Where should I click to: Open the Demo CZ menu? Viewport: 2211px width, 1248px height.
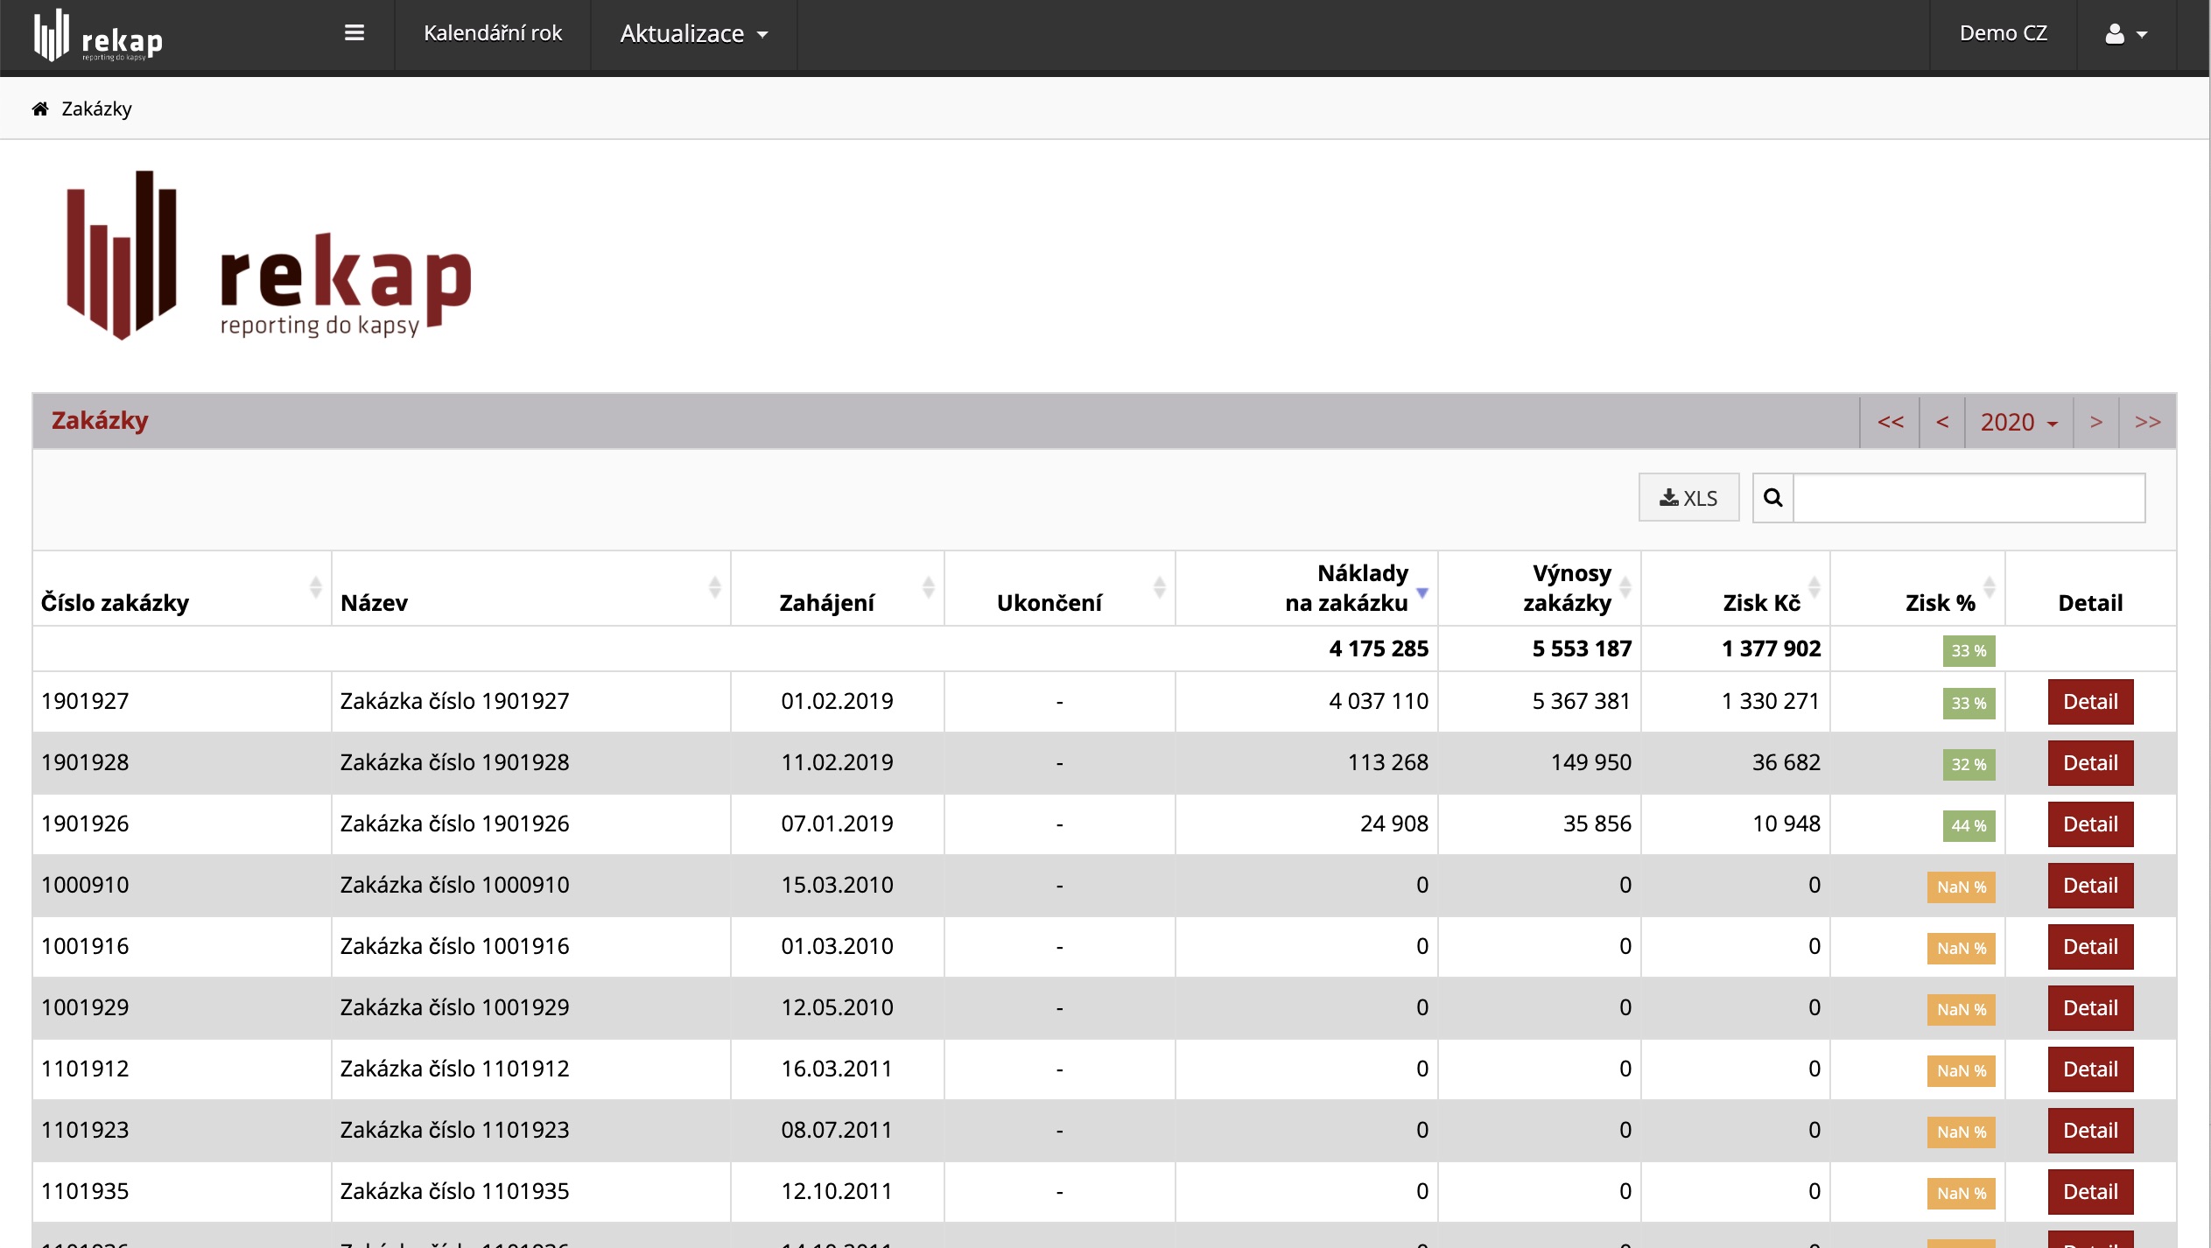(2003, 34)
